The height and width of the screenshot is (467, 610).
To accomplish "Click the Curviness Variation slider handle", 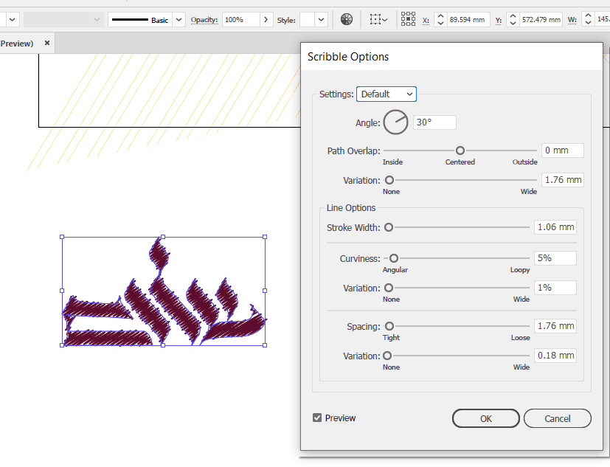I will [x=389, y=288].
